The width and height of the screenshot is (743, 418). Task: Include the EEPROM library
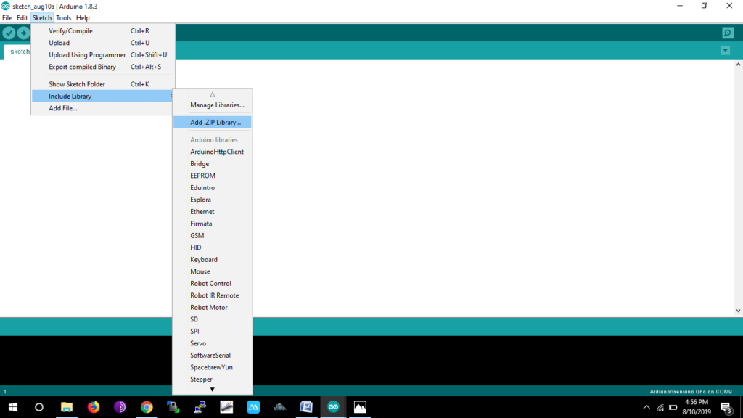tap(213, 176)
